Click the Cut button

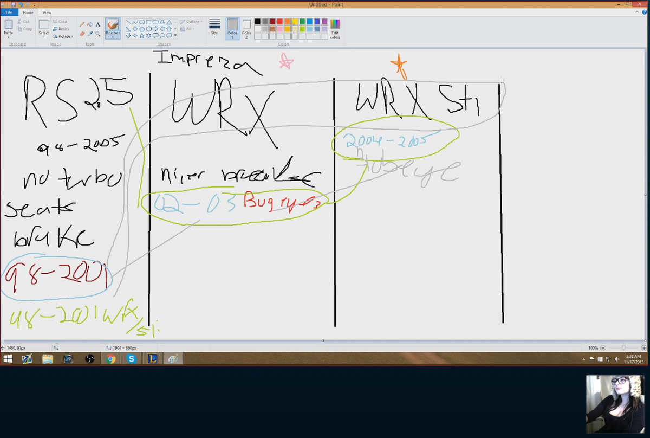tap(23, 22)
